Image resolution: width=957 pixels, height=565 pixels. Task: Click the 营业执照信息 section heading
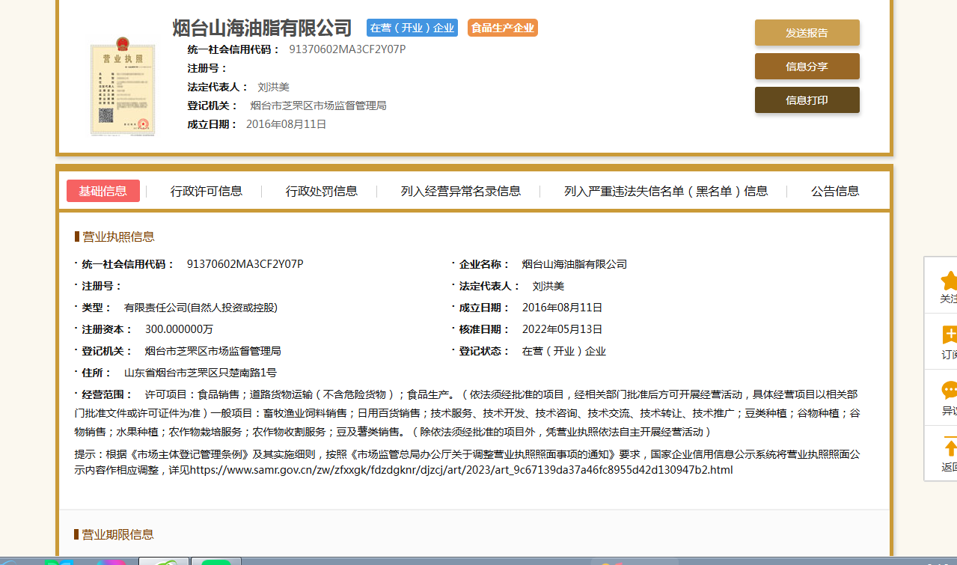click(118, 236)
